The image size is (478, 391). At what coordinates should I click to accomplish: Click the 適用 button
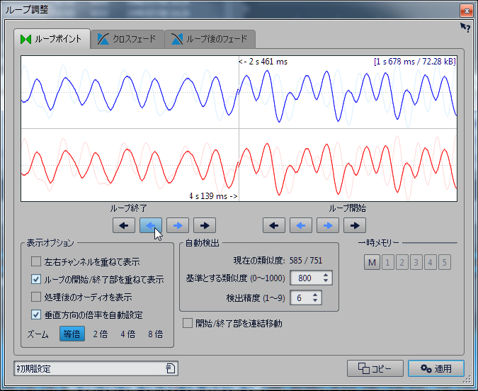436,368
